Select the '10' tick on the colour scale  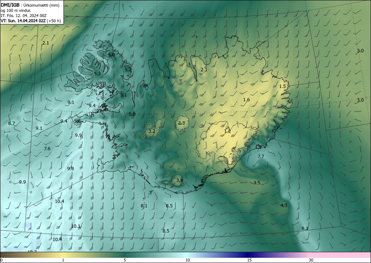pos(187,260)
